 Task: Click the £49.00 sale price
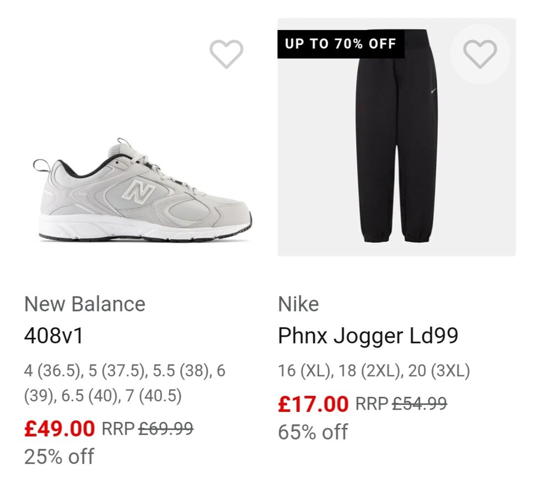[x=60, y=429]
